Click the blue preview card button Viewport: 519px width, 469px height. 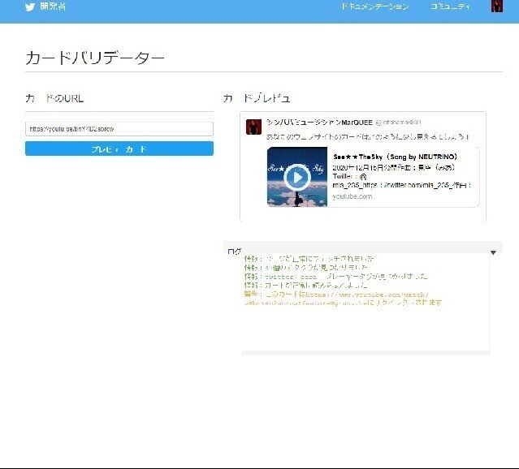pos(119,148)
